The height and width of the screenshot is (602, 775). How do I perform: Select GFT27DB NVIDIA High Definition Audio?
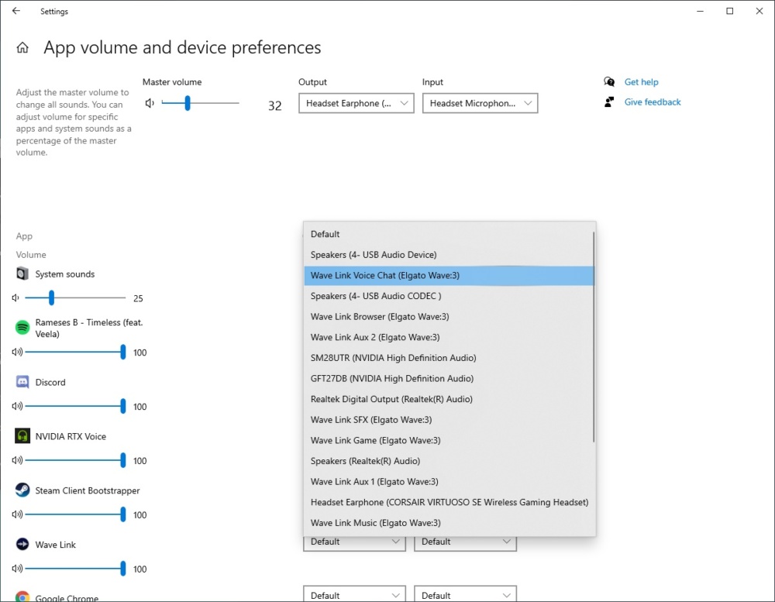[x=449, y=379]
